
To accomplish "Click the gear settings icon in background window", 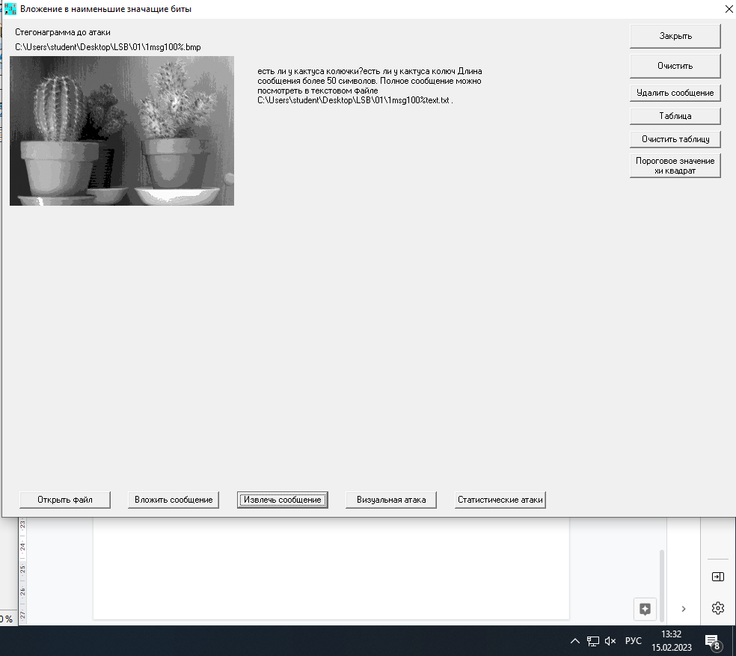I will 718,608.
